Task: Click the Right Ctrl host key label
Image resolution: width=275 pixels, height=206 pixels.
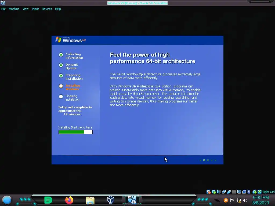Action: pyautogui.click(x=268, y=192)
